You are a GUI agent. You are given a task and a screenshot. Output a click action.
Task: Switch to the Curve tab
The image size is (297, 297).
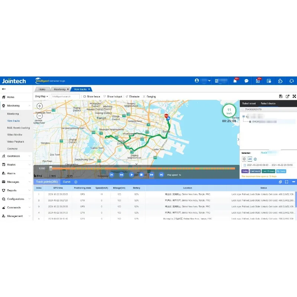[66, 182]
